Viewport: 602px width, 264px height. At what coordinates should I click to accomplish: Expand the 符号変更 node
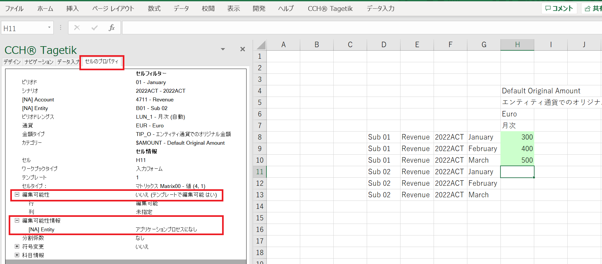point(17,247)
